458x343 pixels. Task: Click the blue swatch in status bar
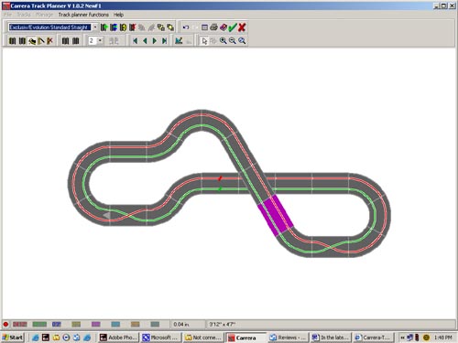point(57,324)
